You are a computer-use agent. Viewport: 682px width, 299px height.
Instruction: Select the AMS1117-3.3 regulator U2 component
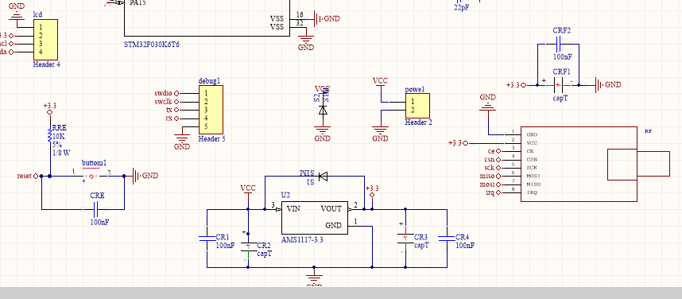pyautogui.click(x=314, y=218)
